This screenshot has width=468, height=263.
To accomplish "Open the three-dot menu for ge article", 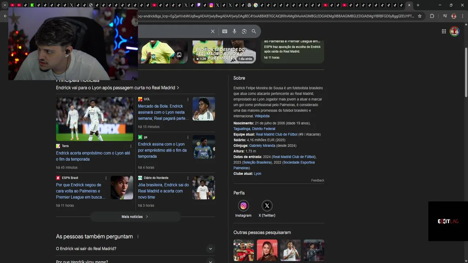I will point(188,137).
